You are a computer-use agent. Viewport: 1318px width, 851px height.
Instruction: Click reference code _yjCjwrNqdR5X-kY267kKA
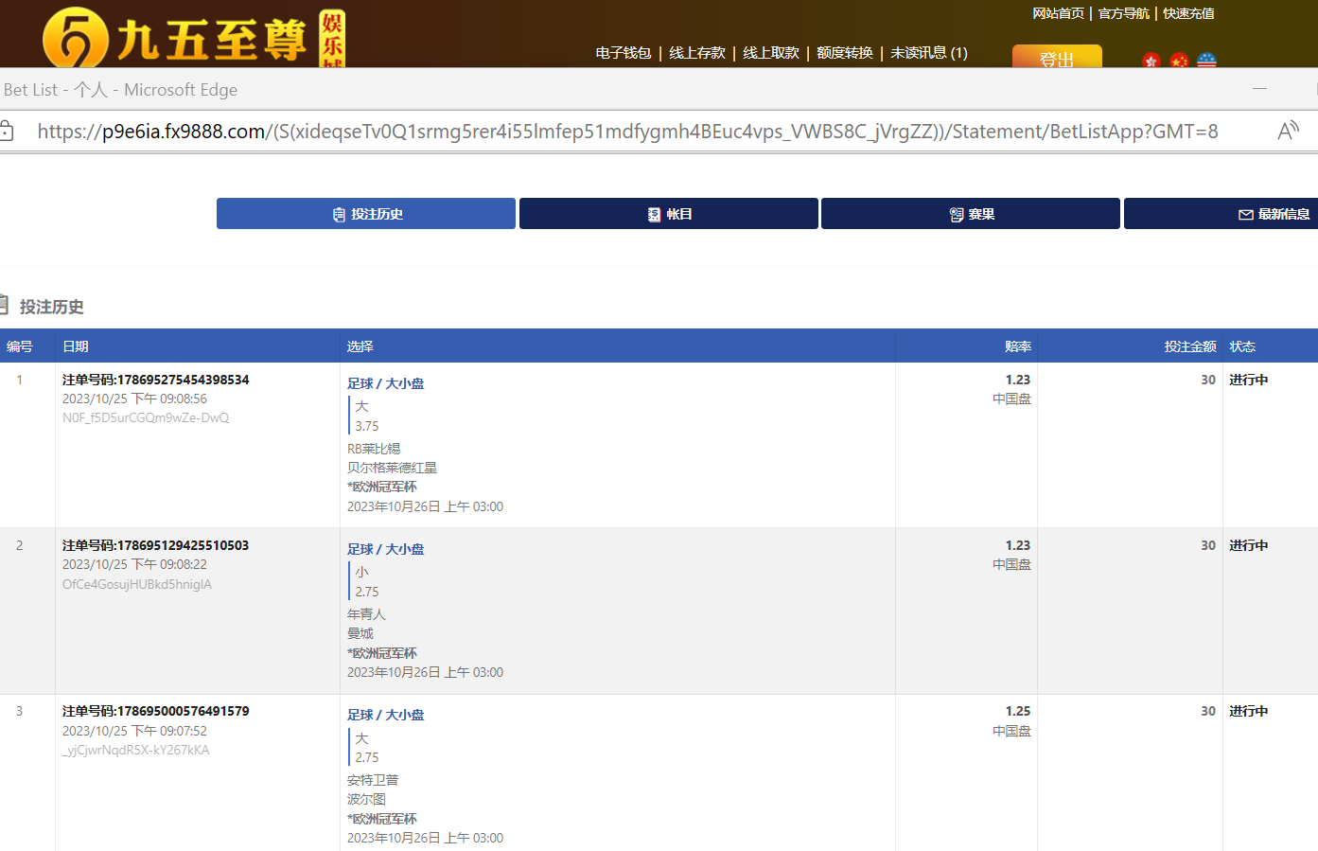[136, 750]
